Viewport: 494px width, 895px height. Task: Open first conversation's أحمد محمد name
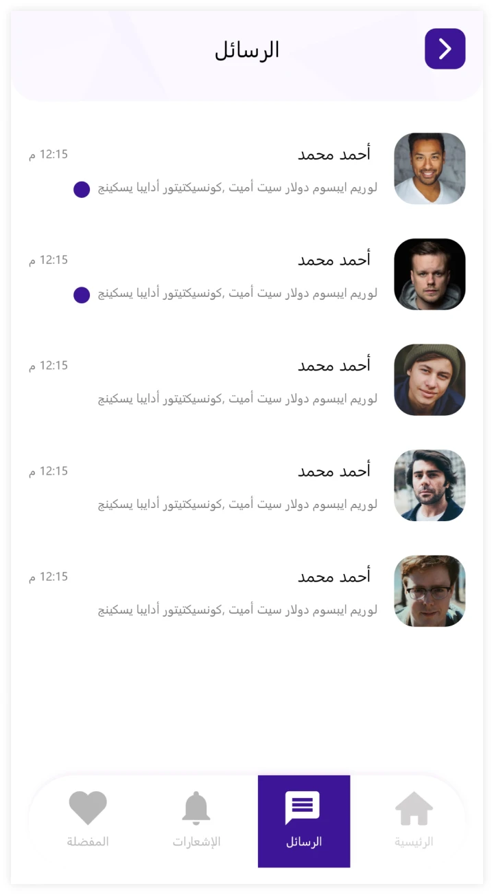[x=334, y=154]
